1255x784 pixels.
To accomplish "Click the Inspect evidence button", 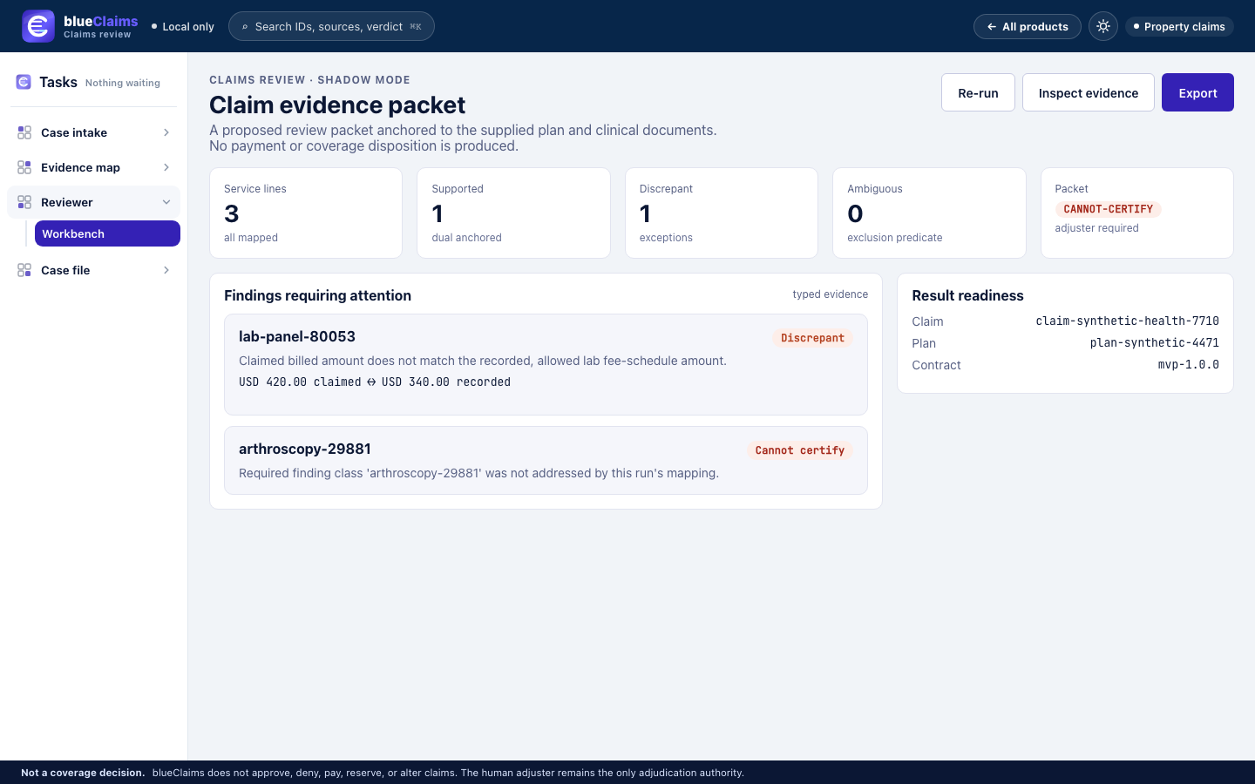I will click(x=1089, y=92).
